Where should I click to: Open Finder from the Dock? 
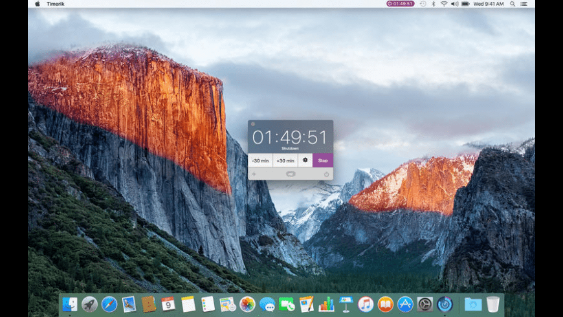pyautogui.click(x=70, y=305)
